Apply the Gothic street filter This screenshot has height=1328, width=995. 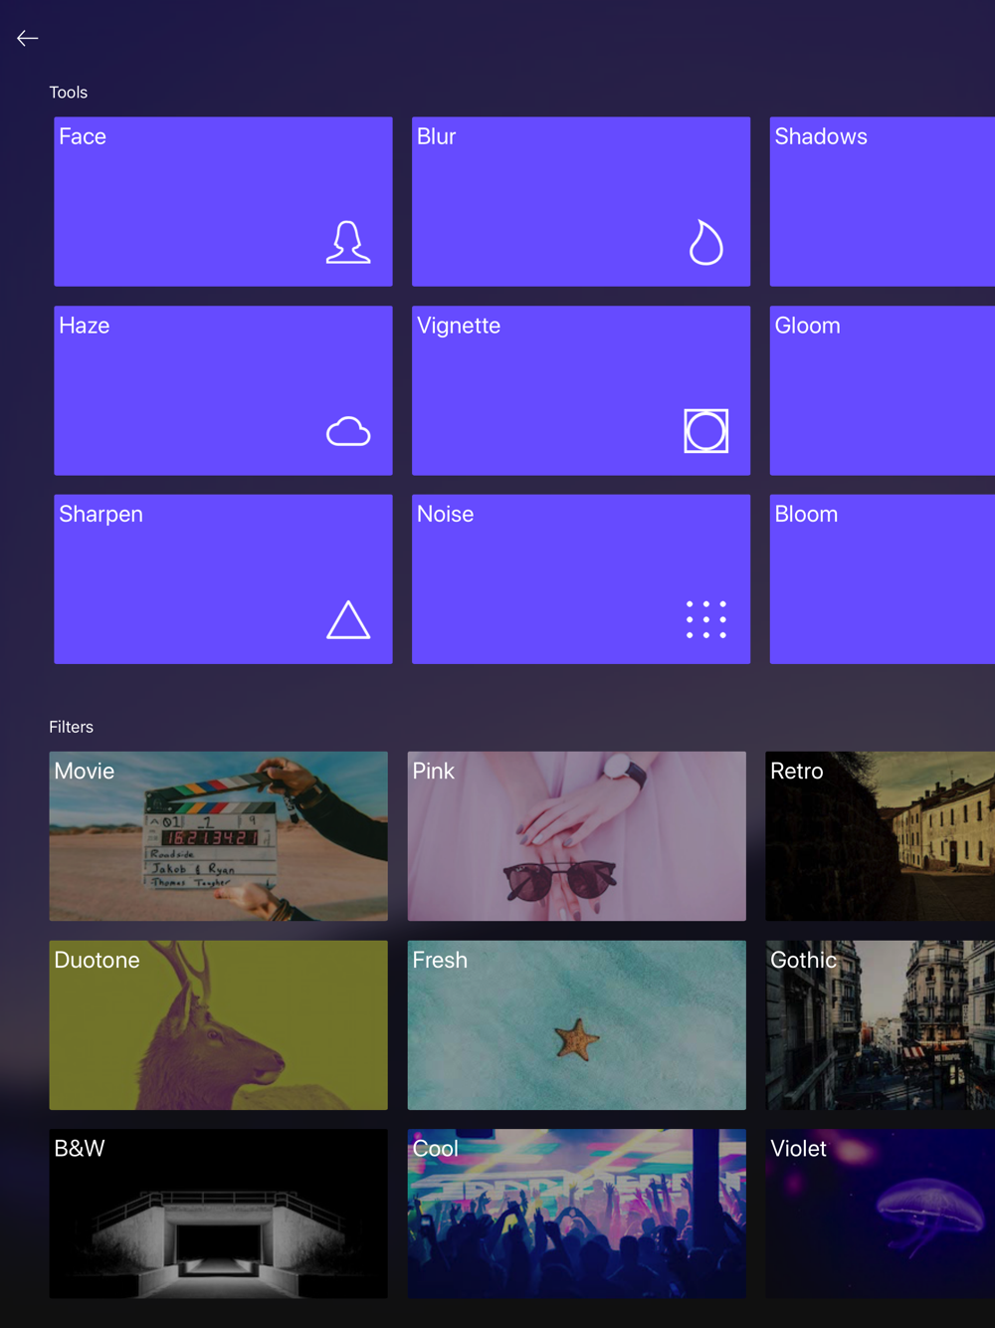click(881, 1025)
